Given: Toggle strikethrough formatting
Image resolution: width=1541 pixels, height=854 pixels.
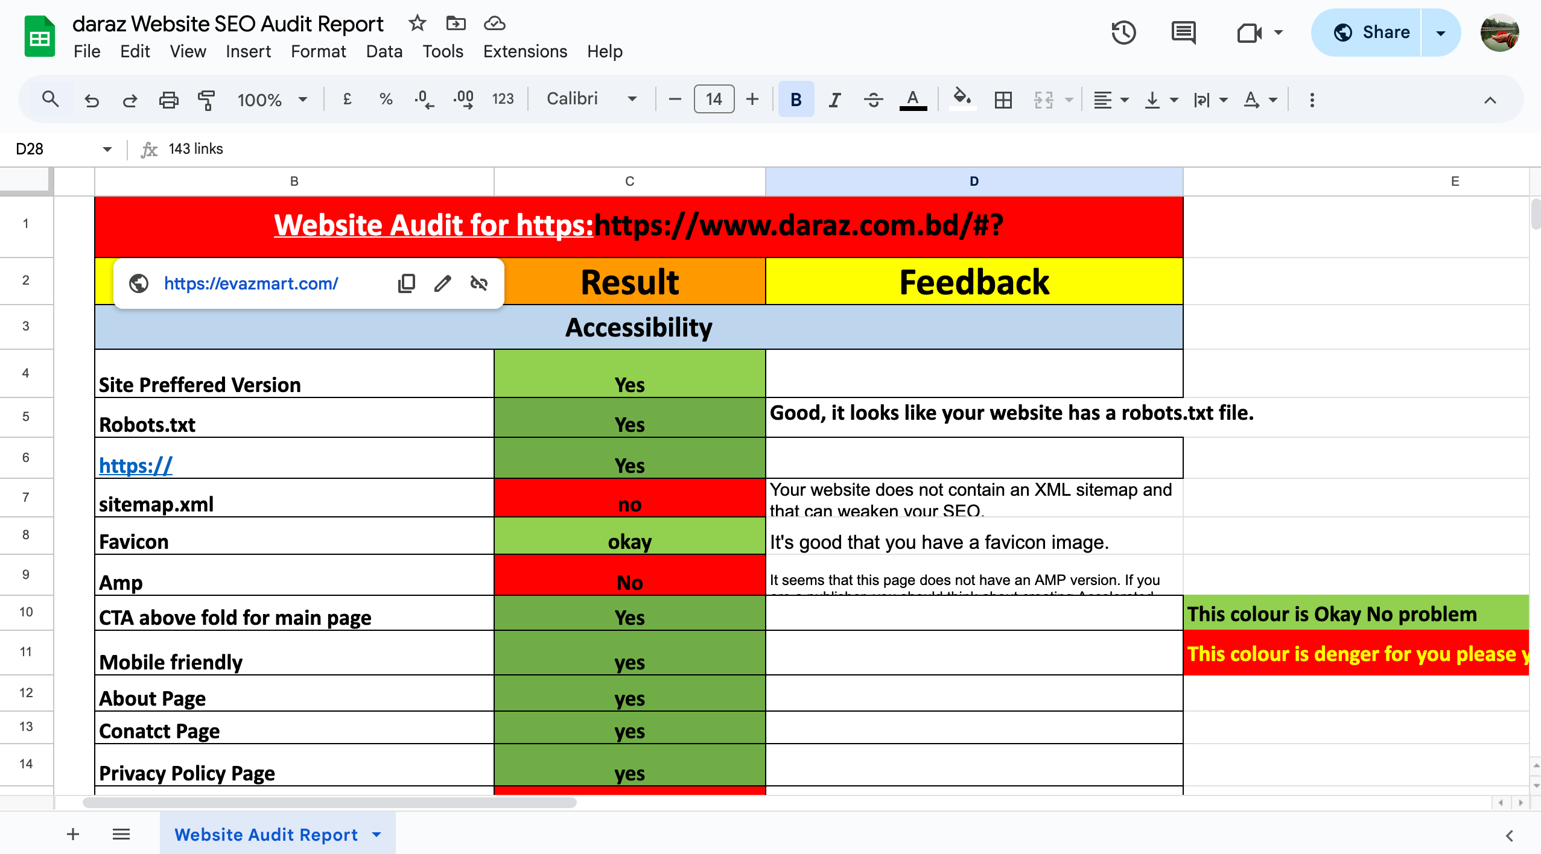Looking at the screenshot, I should click(x=873, y=99).
